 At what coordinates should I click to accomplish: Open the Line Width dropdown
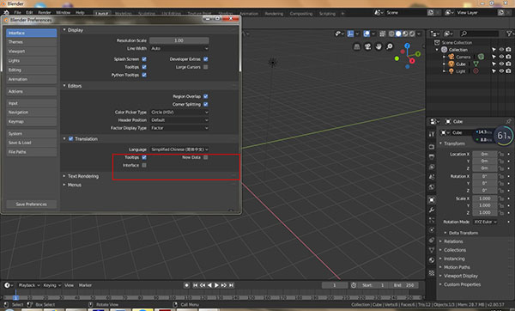pyautogui.click(x=179, y=48)
